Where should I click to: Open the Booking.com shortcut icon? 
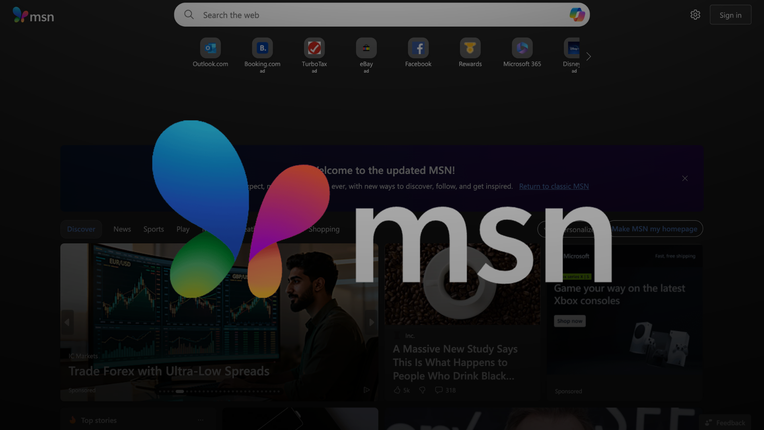coord(262,48)
